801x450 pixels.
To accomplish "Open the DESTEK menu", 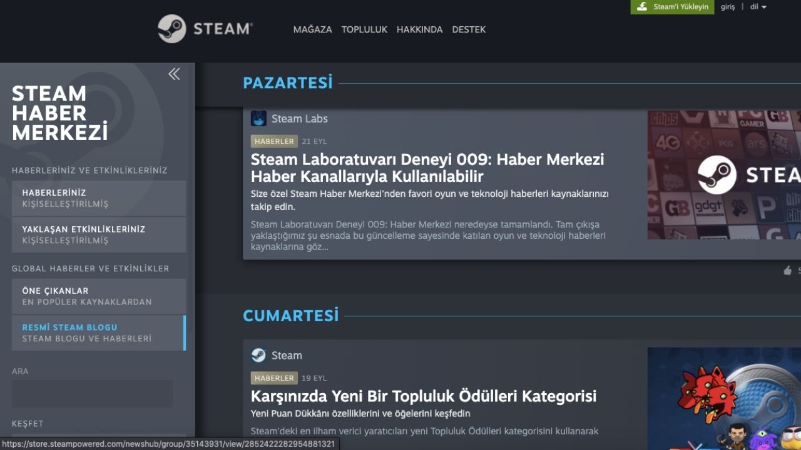I will (469, 29).
